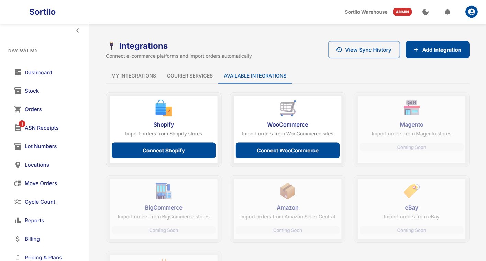The image size is (486, 261).
Task: Click Connect Shopify button
Action: point(164,151)
